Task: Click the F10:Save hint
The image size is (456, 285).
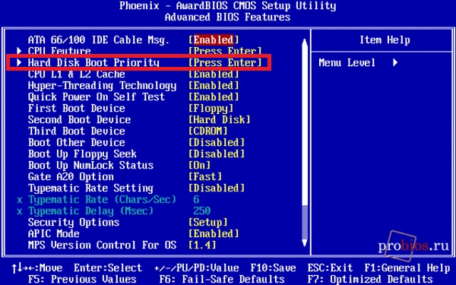Action: tap(273, 268)
